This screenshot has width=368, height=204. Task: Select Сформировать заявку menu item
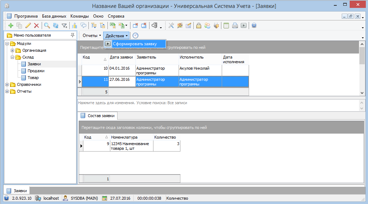pyautogui.click(x=135, y=44)
